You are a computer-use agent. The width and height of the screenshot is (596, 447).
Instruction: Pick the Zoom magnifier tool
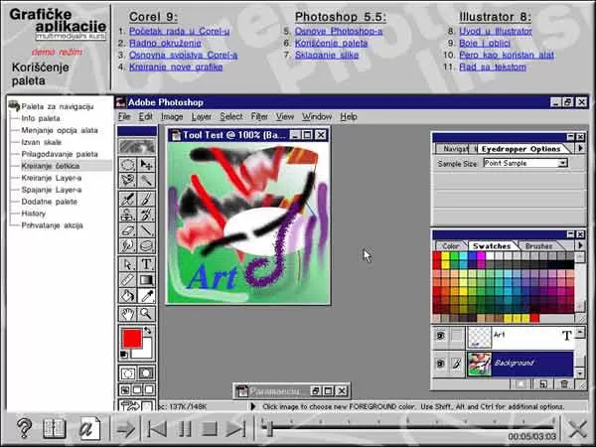(146, 314)
